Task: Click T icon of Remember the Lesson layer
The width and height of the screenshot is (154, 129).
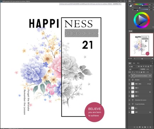Action: 133,100
